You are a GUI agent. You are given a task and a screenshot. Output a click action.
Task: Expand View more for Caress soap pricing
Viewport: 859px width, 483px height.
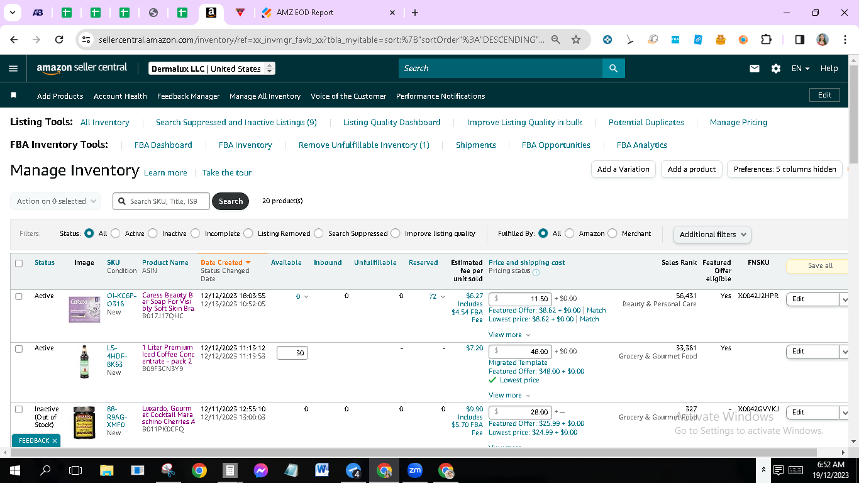(509, 335)
